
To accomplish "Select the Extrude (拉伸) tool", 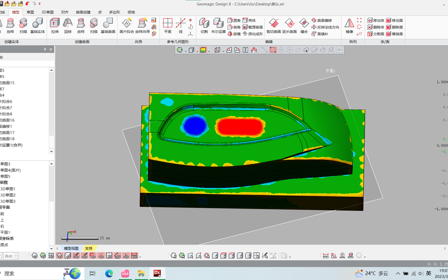I will [55, 26].
